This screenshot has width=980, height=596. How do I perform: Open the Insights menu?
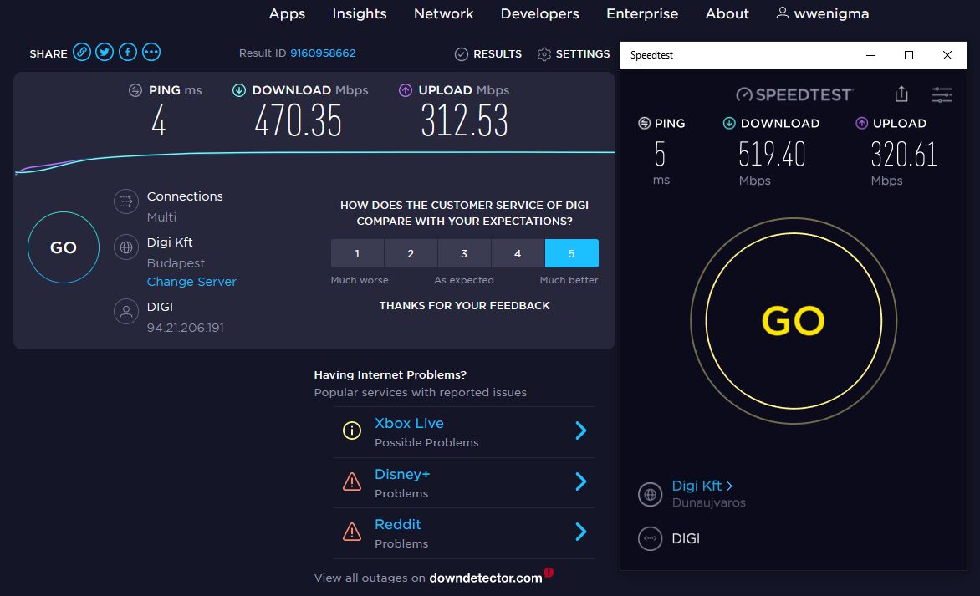360,13
